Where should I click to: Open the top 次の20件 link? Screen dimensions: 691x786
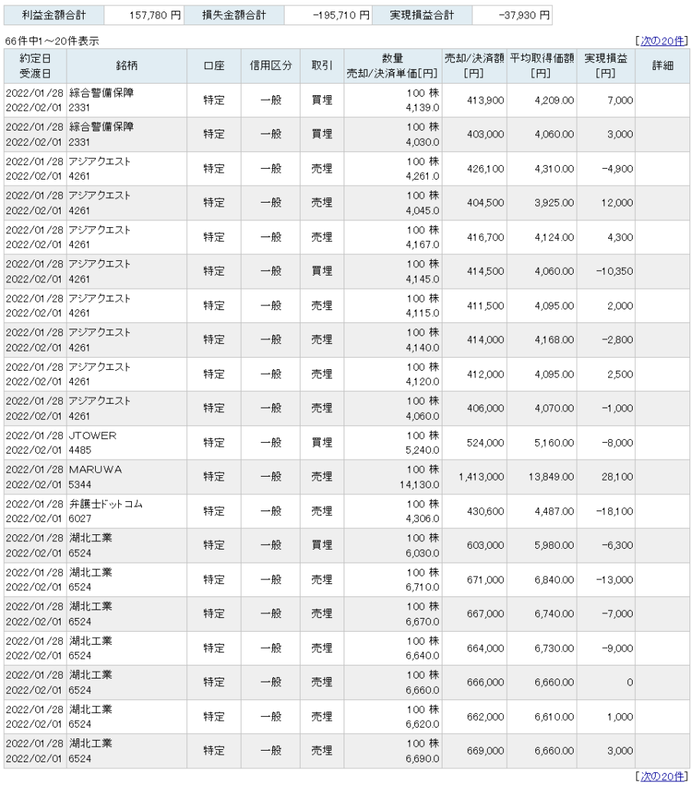coord(661,41)
